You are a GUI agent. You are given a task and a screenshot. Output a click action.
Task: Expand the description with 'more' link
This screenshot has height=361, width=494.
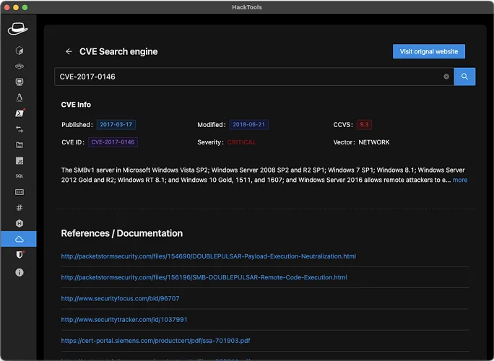[460, 180]
